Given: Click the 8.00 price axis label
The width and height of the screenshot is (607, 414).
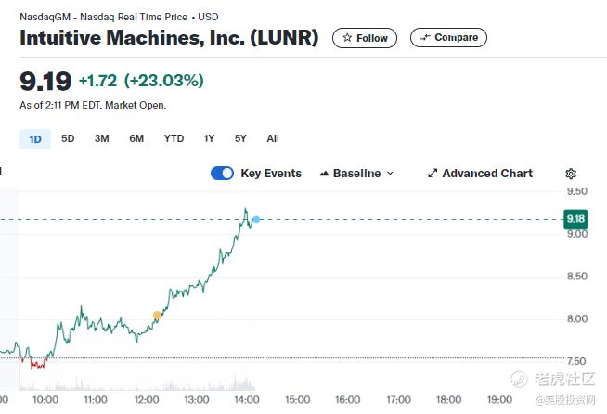Looking at the screenshot, I should point(576,318).
